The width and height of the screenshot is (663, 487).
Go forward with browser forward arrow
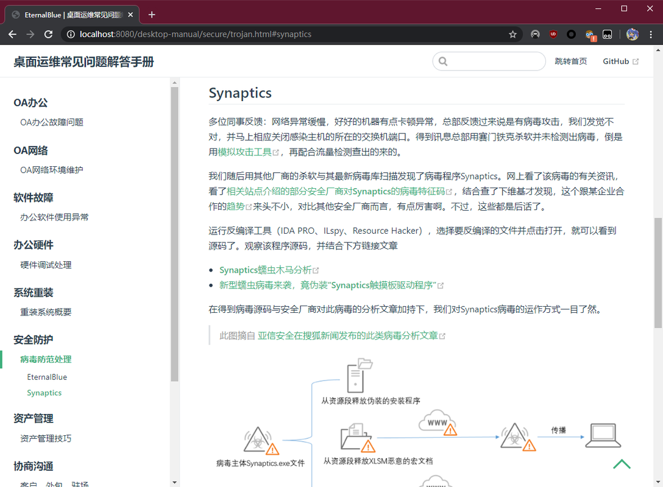(x=30, y=34)
